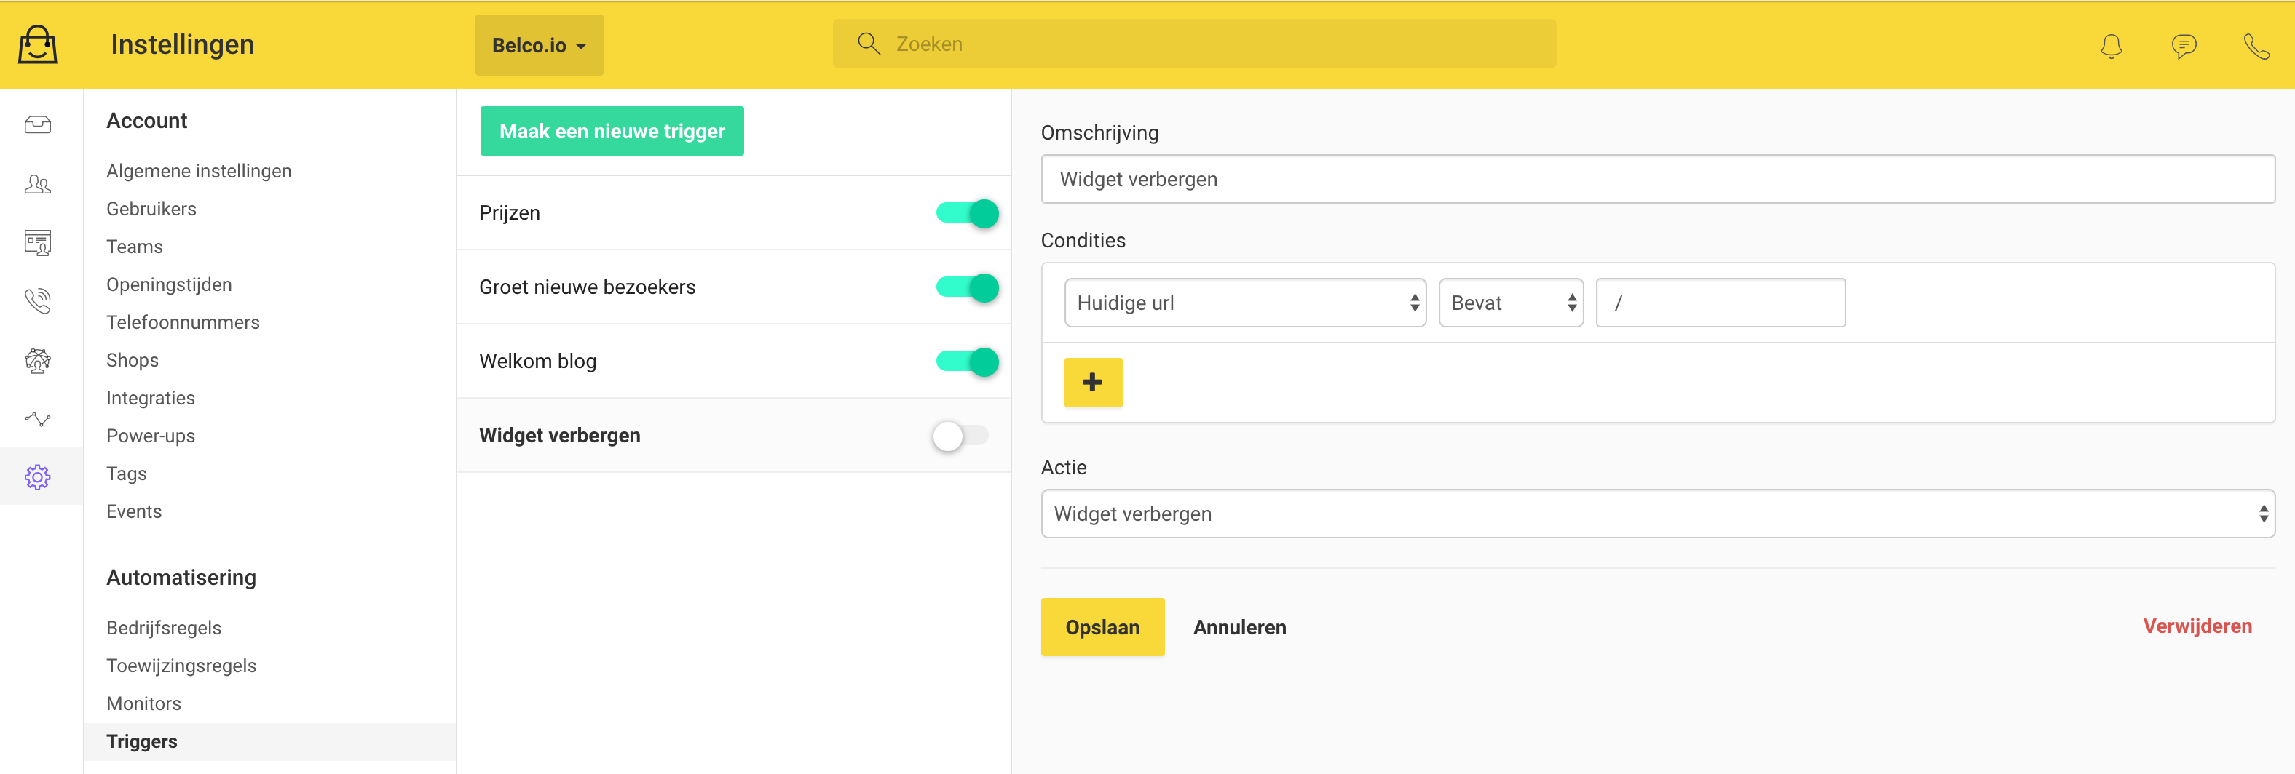Disable the Prijzen trigger toggle
The height and width of the screenshot is (774, 2295).
(967, 214)
